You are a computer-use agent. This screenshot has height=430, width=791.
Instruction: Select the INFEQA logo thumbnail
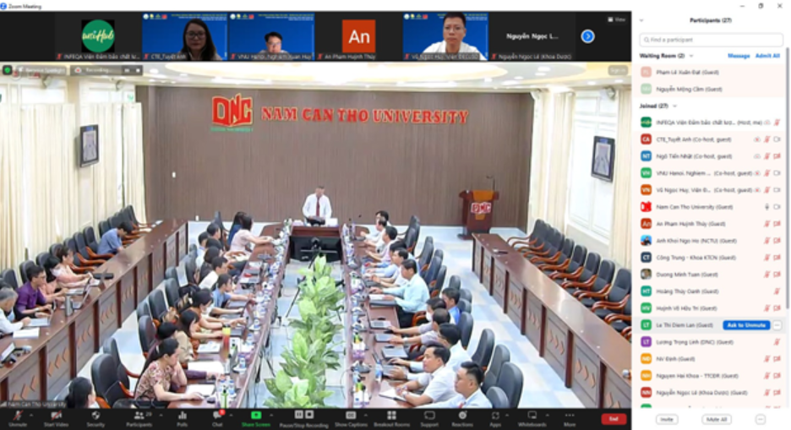pyautogui.click(x=97, y=36)
